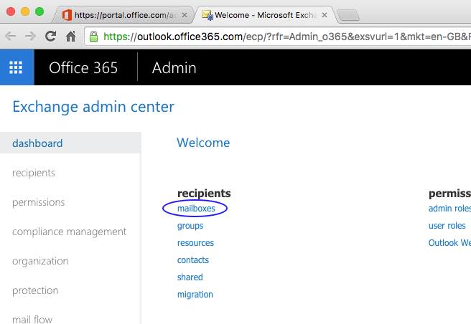The image size is (471, 324).
Task: Click the Admin header label
Action: 174,68
